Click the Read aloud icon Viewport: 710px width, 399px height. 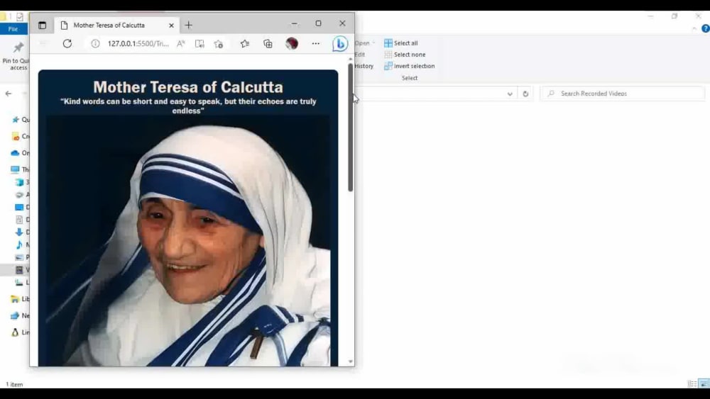coord(180,43)
